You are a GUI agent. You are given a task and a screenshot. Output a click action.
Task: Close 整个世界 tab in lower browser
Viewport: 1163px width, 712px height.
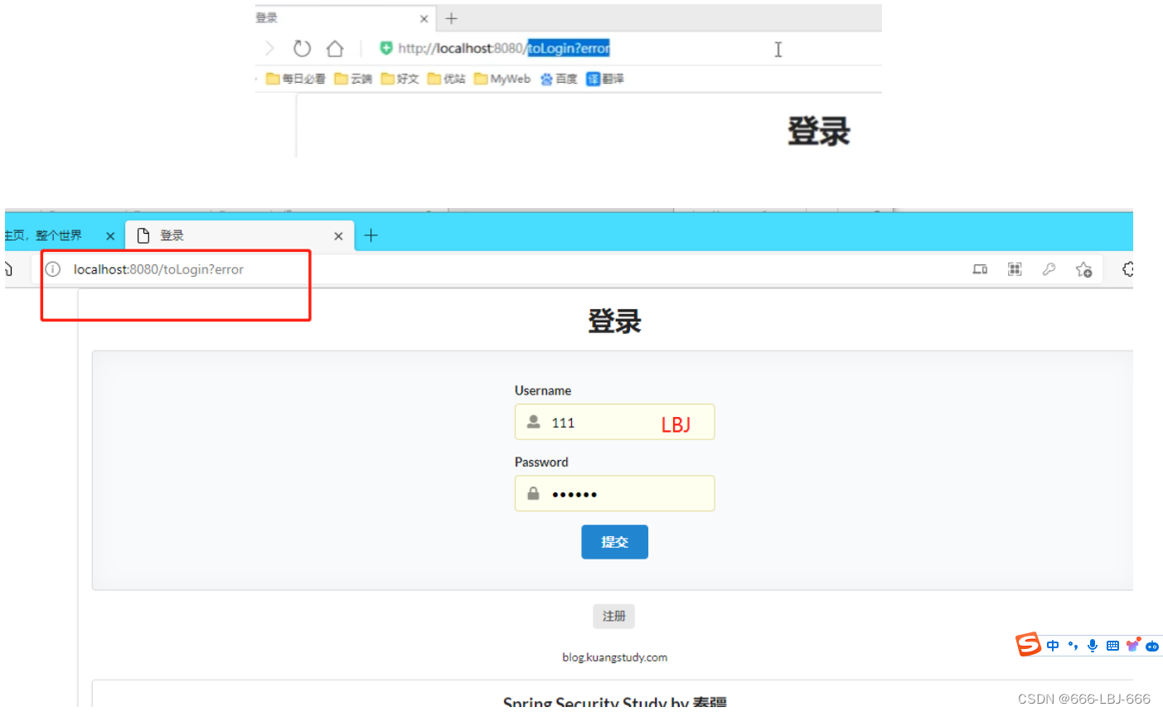(x=110, y=236)
